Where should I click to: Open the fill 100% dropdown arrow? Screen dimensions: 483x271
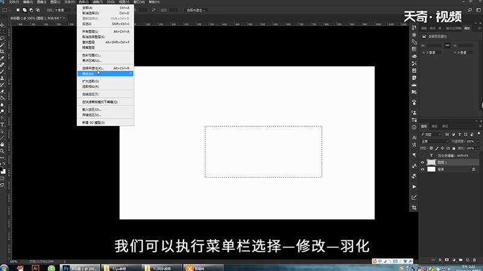click(x=478, y=148)
